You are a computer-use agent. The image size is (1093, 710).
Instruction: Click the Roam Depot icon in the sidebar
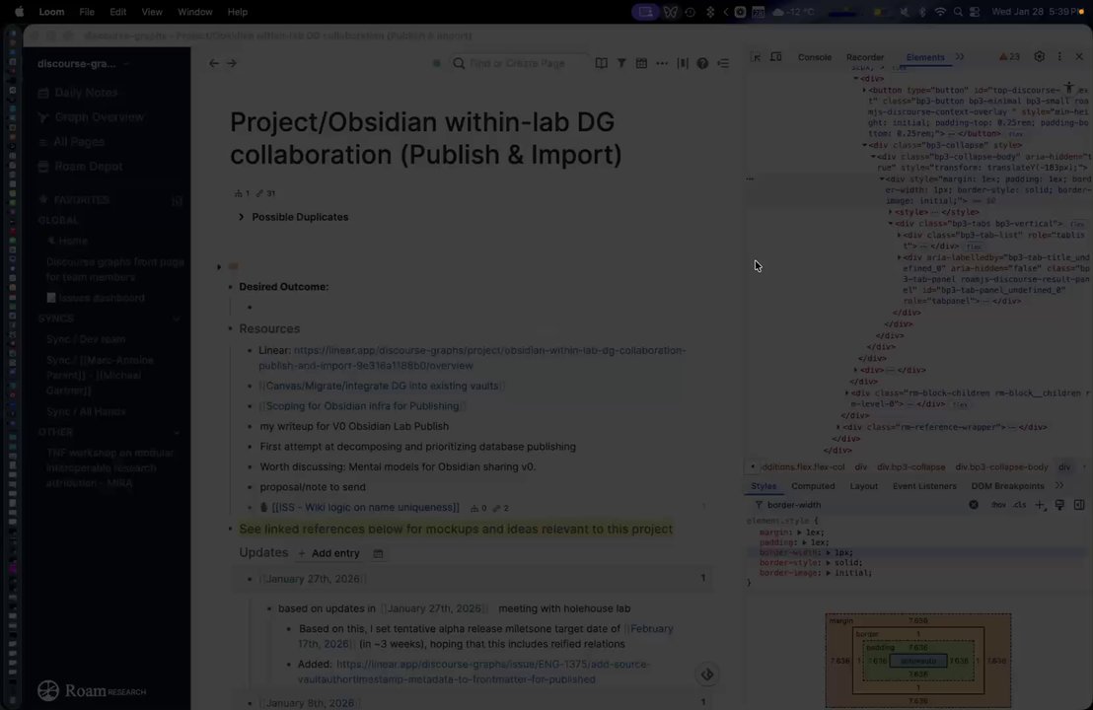click(43, 167)
